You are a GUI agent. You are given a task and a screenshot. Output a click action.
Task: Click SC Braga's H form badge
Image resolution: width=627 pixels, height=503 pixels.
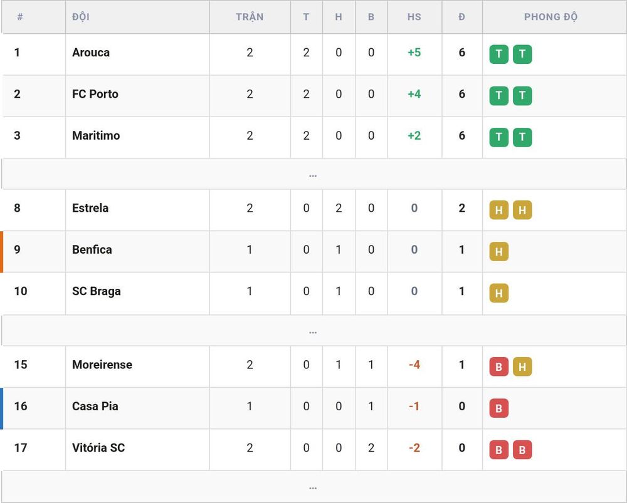(x=498, y=293)
